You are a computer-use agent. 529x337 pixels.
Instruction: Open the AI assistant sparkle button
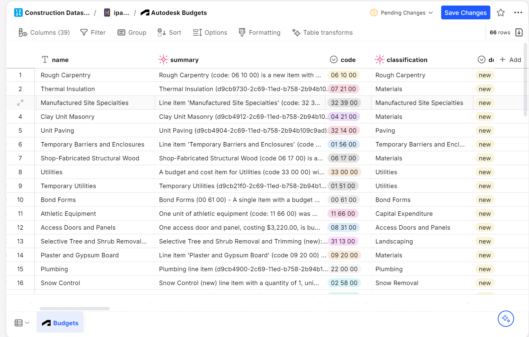[505, 319]
